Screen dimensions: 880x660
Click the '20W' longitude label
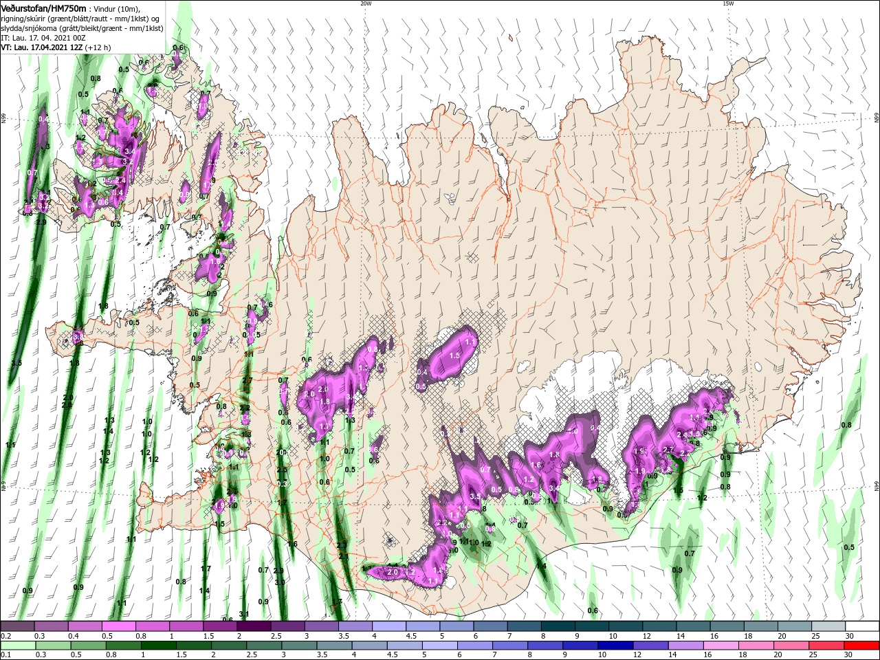(x=366, y=3)
